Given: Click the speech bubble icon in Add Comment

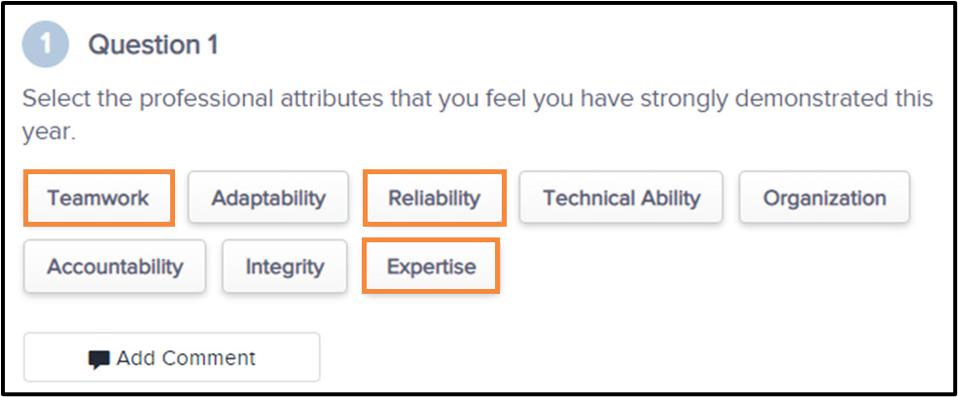Looking at the screenshot, I should pos(100,359).
